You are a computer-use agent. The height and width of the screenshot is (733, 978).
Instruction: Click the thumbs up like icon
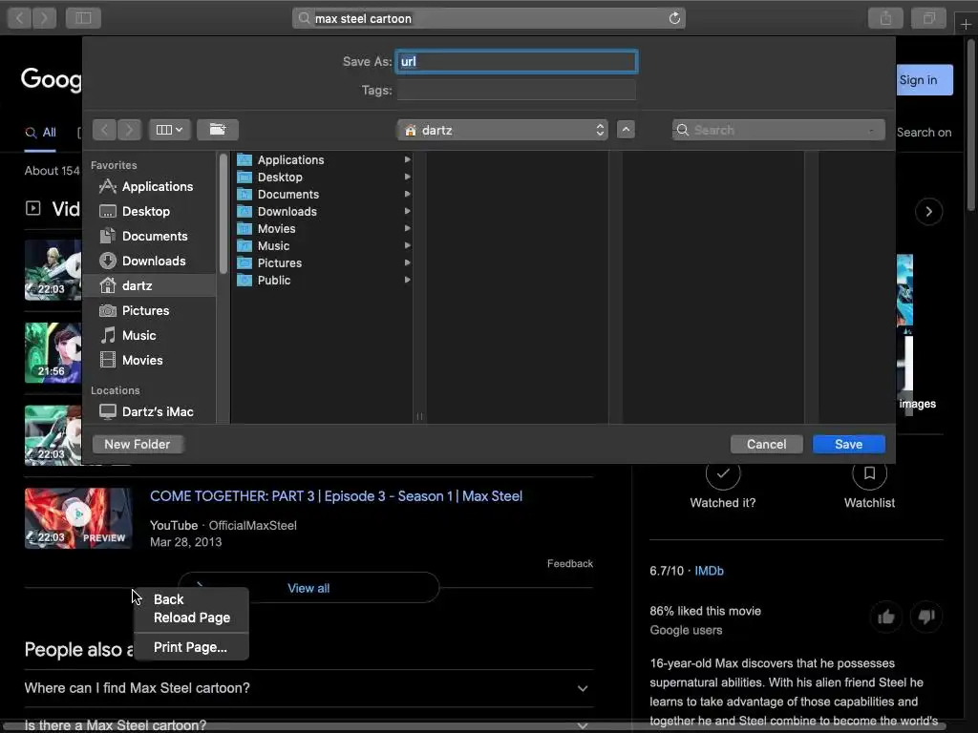click(885, 618)
